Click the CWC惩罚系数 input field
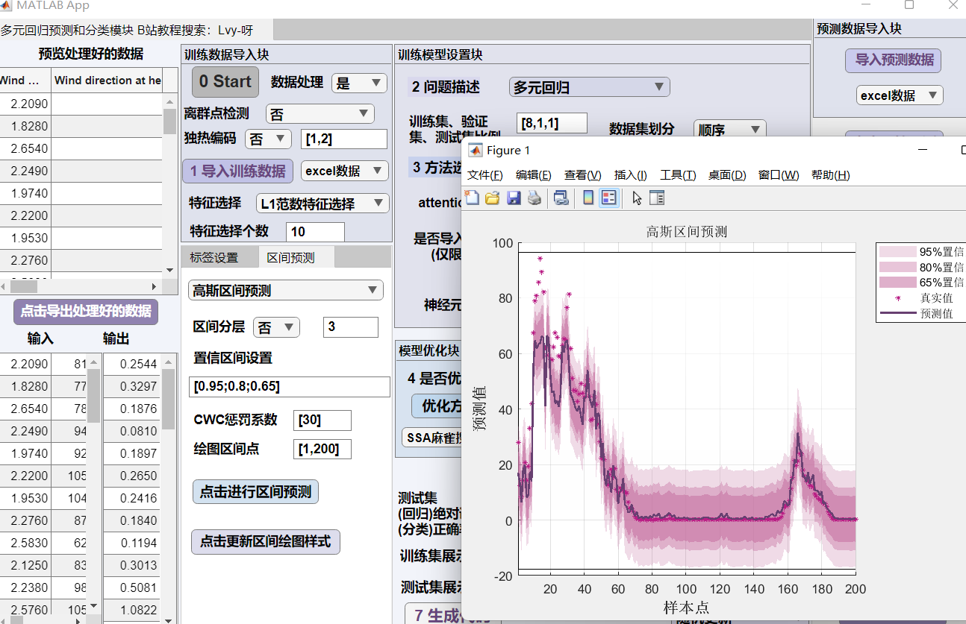 pos(322,420)
